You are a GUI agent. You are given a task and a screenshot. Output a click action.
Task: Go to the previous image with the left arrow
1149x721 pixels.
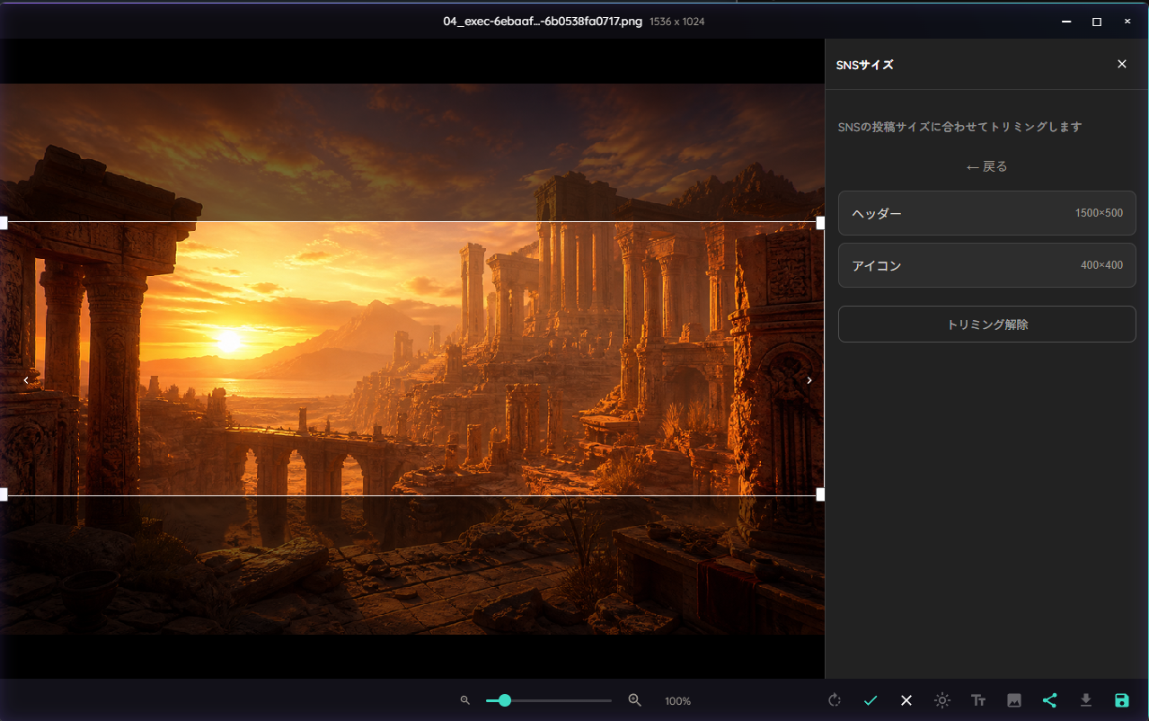[26, 380]
